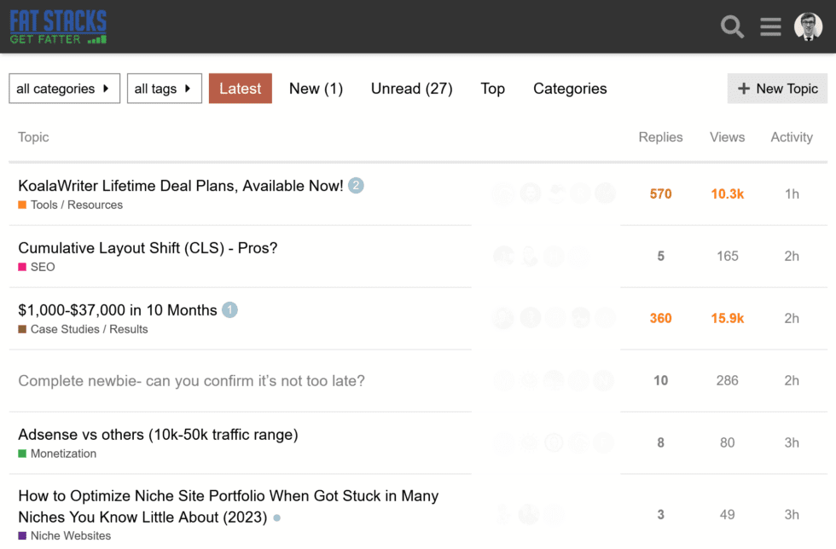Image resolution: width=836 pixels, height=549 pixels.
Task: Click the Fat Stacks logo
Action: pyautogui.click(x=57, y=26)
